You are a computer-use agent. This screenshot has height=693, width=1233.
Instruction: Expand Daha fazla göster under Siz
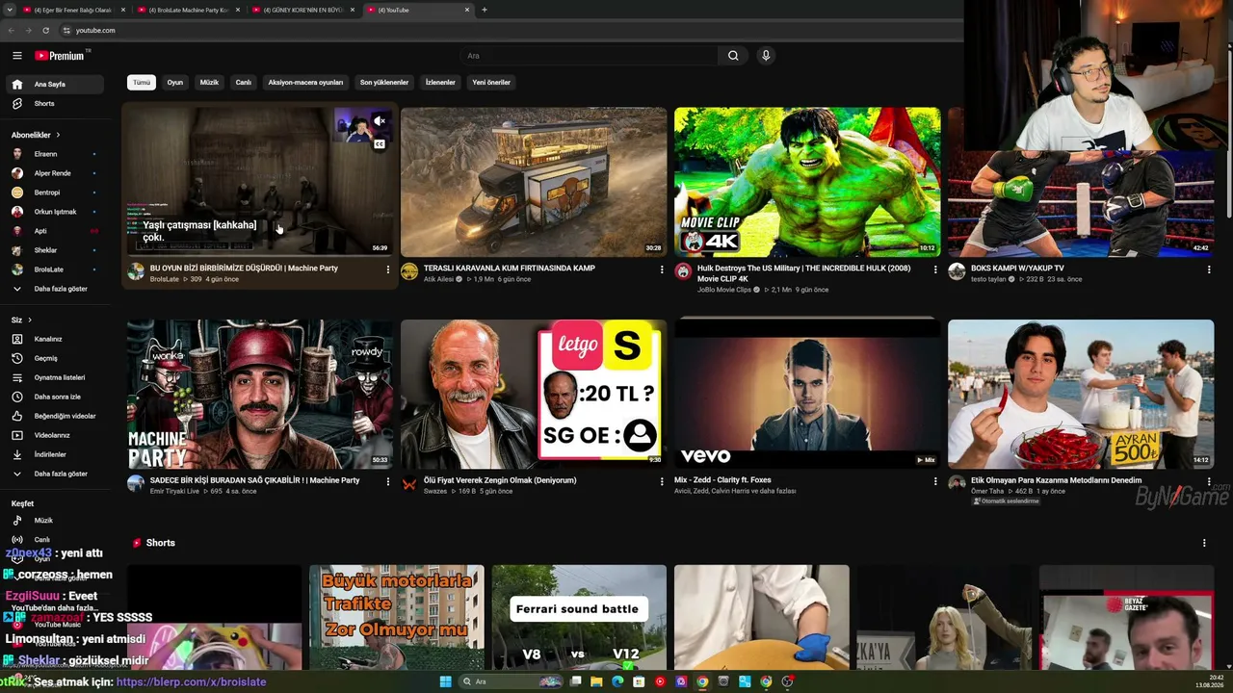tap(56, 474)
